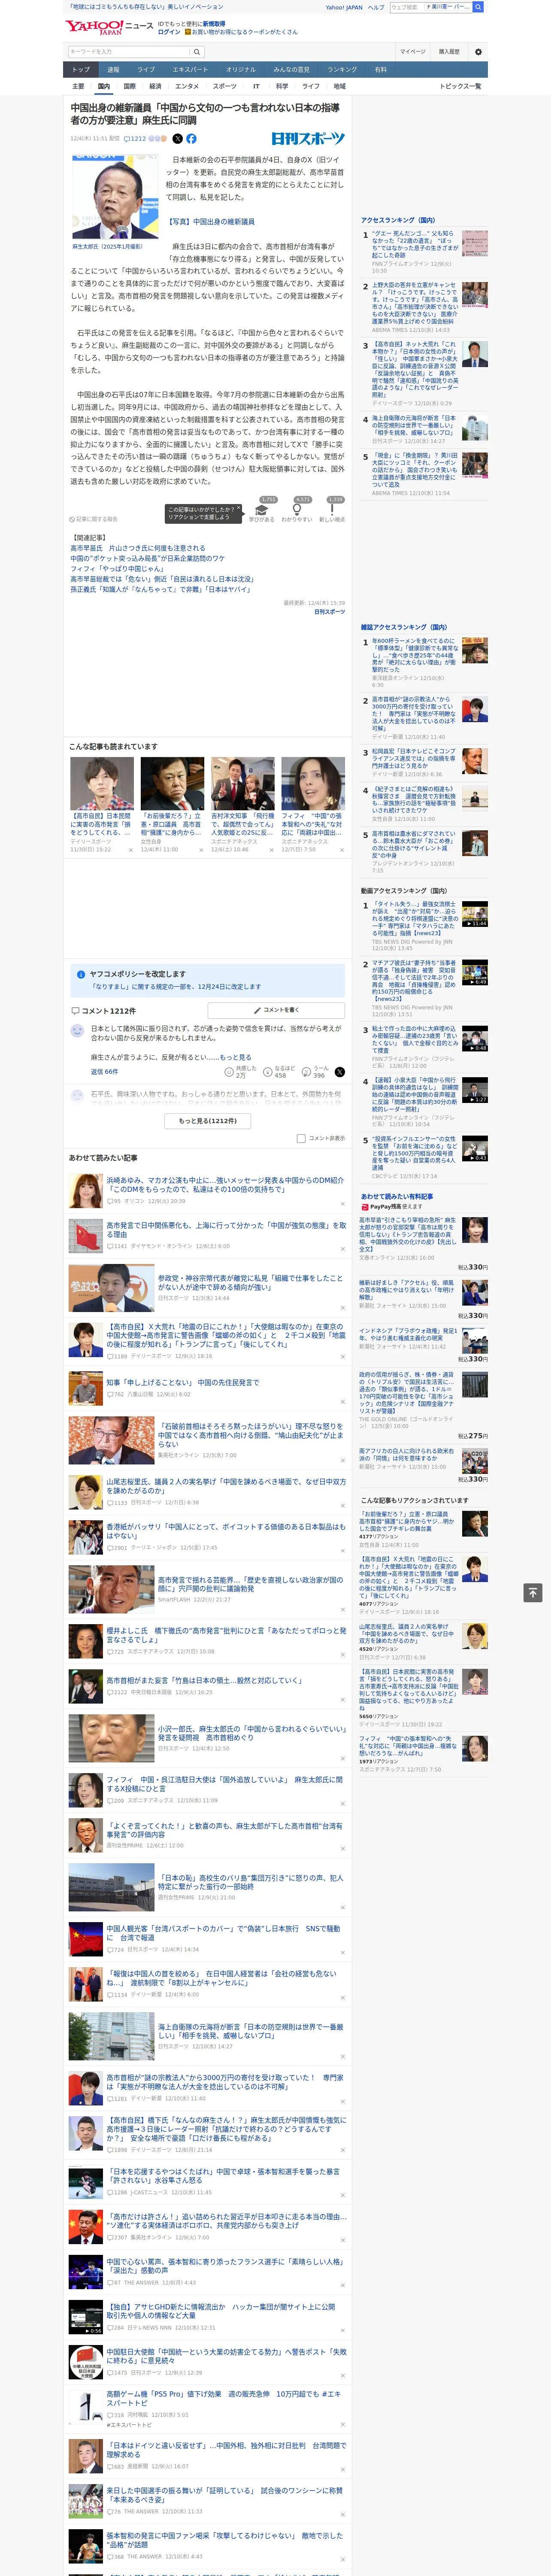551x2576 pixels.
Task: Share the article on Facebook
Action: 191,139
